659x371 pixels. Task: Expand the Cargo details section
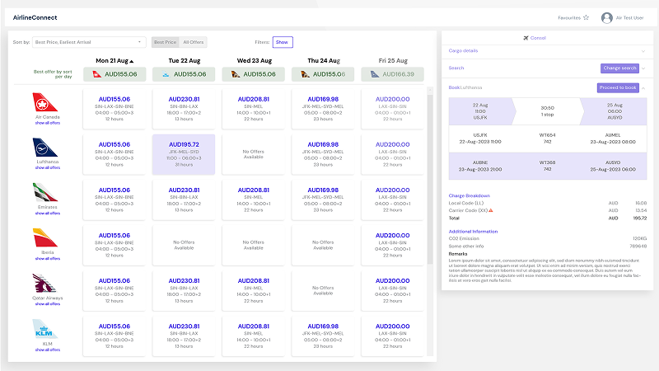tap(547, 51)
